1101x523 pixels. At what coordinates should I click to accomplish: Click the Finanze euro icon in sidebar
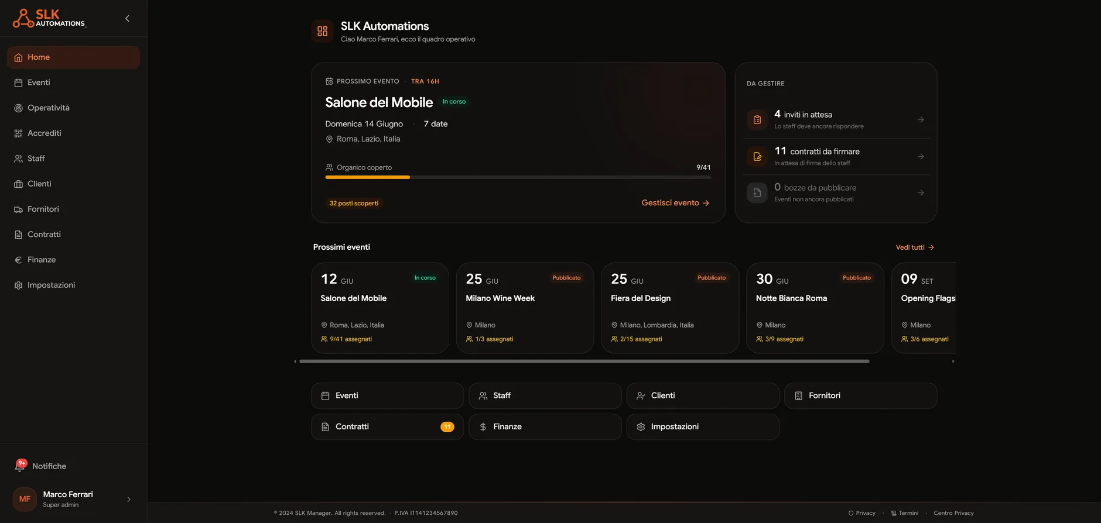pos(18,260)
